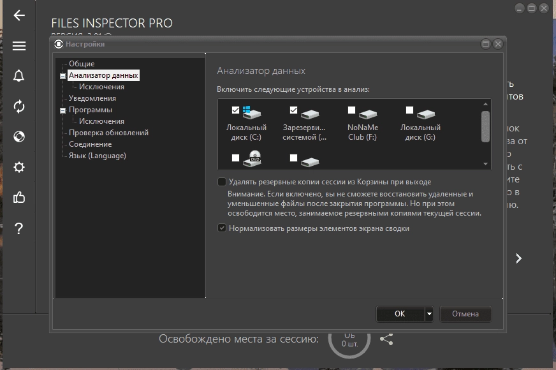Click the device list scroll-up arrow
556x370 pixels.
click(485, 104)
